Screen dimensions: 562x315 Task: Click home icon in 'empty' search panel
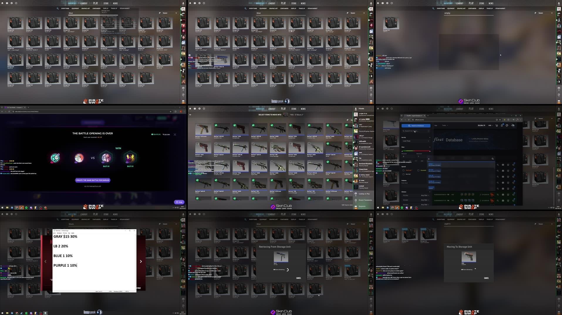pos(378,3)
